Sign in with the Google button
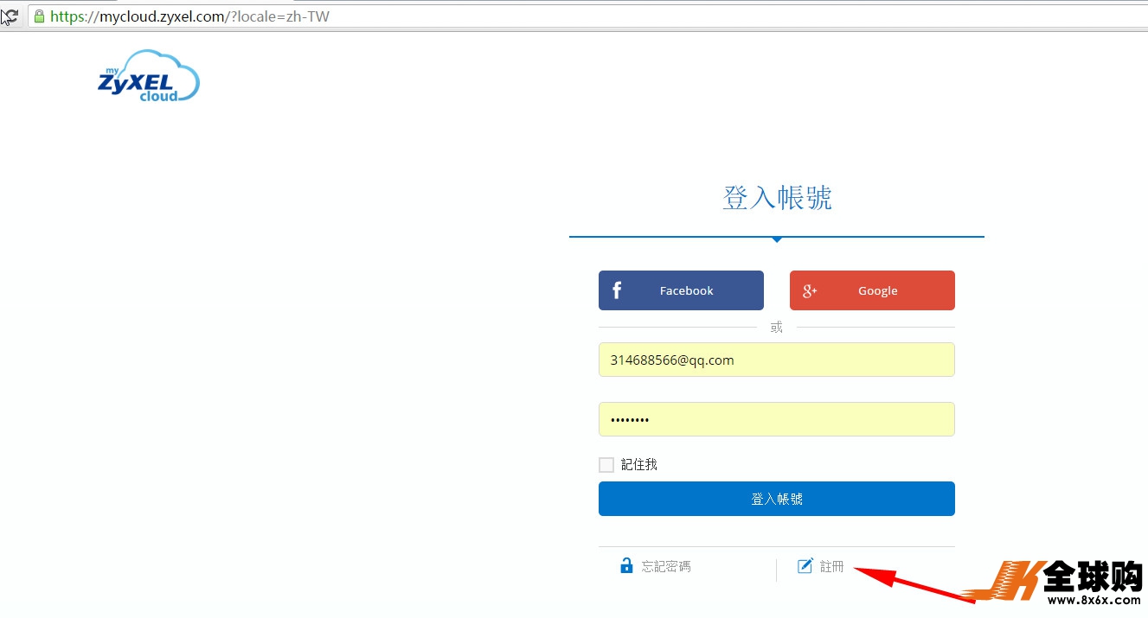1148x618 pixels. coord(872,290)
